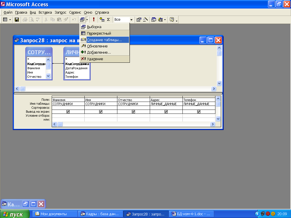Screen dimensions: 291x218
Task: Click the Spelling check icon
Action: (x=38, y=20)
